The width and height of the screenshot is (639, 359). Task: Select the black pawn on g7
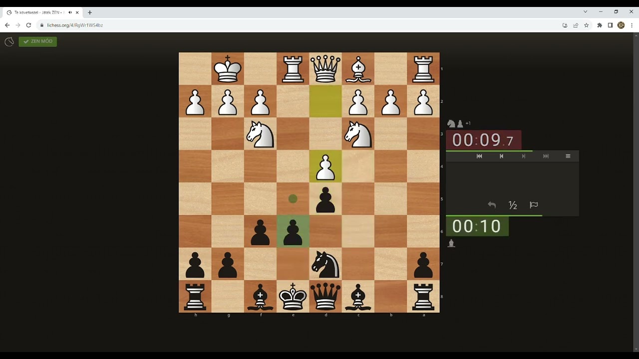click(x=228, y=264)
